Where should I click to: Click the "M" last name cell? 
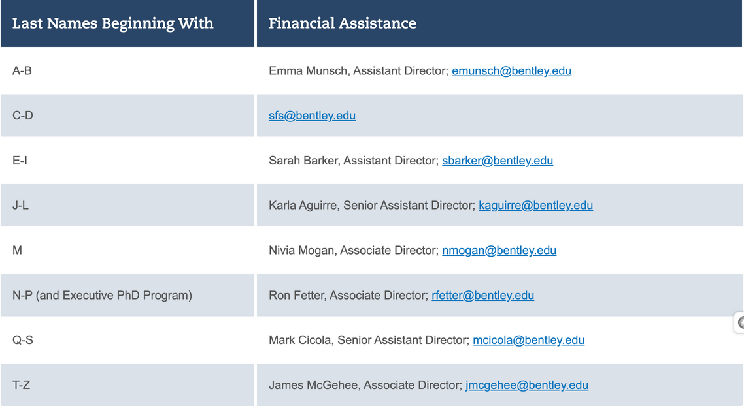pos(17,251)
